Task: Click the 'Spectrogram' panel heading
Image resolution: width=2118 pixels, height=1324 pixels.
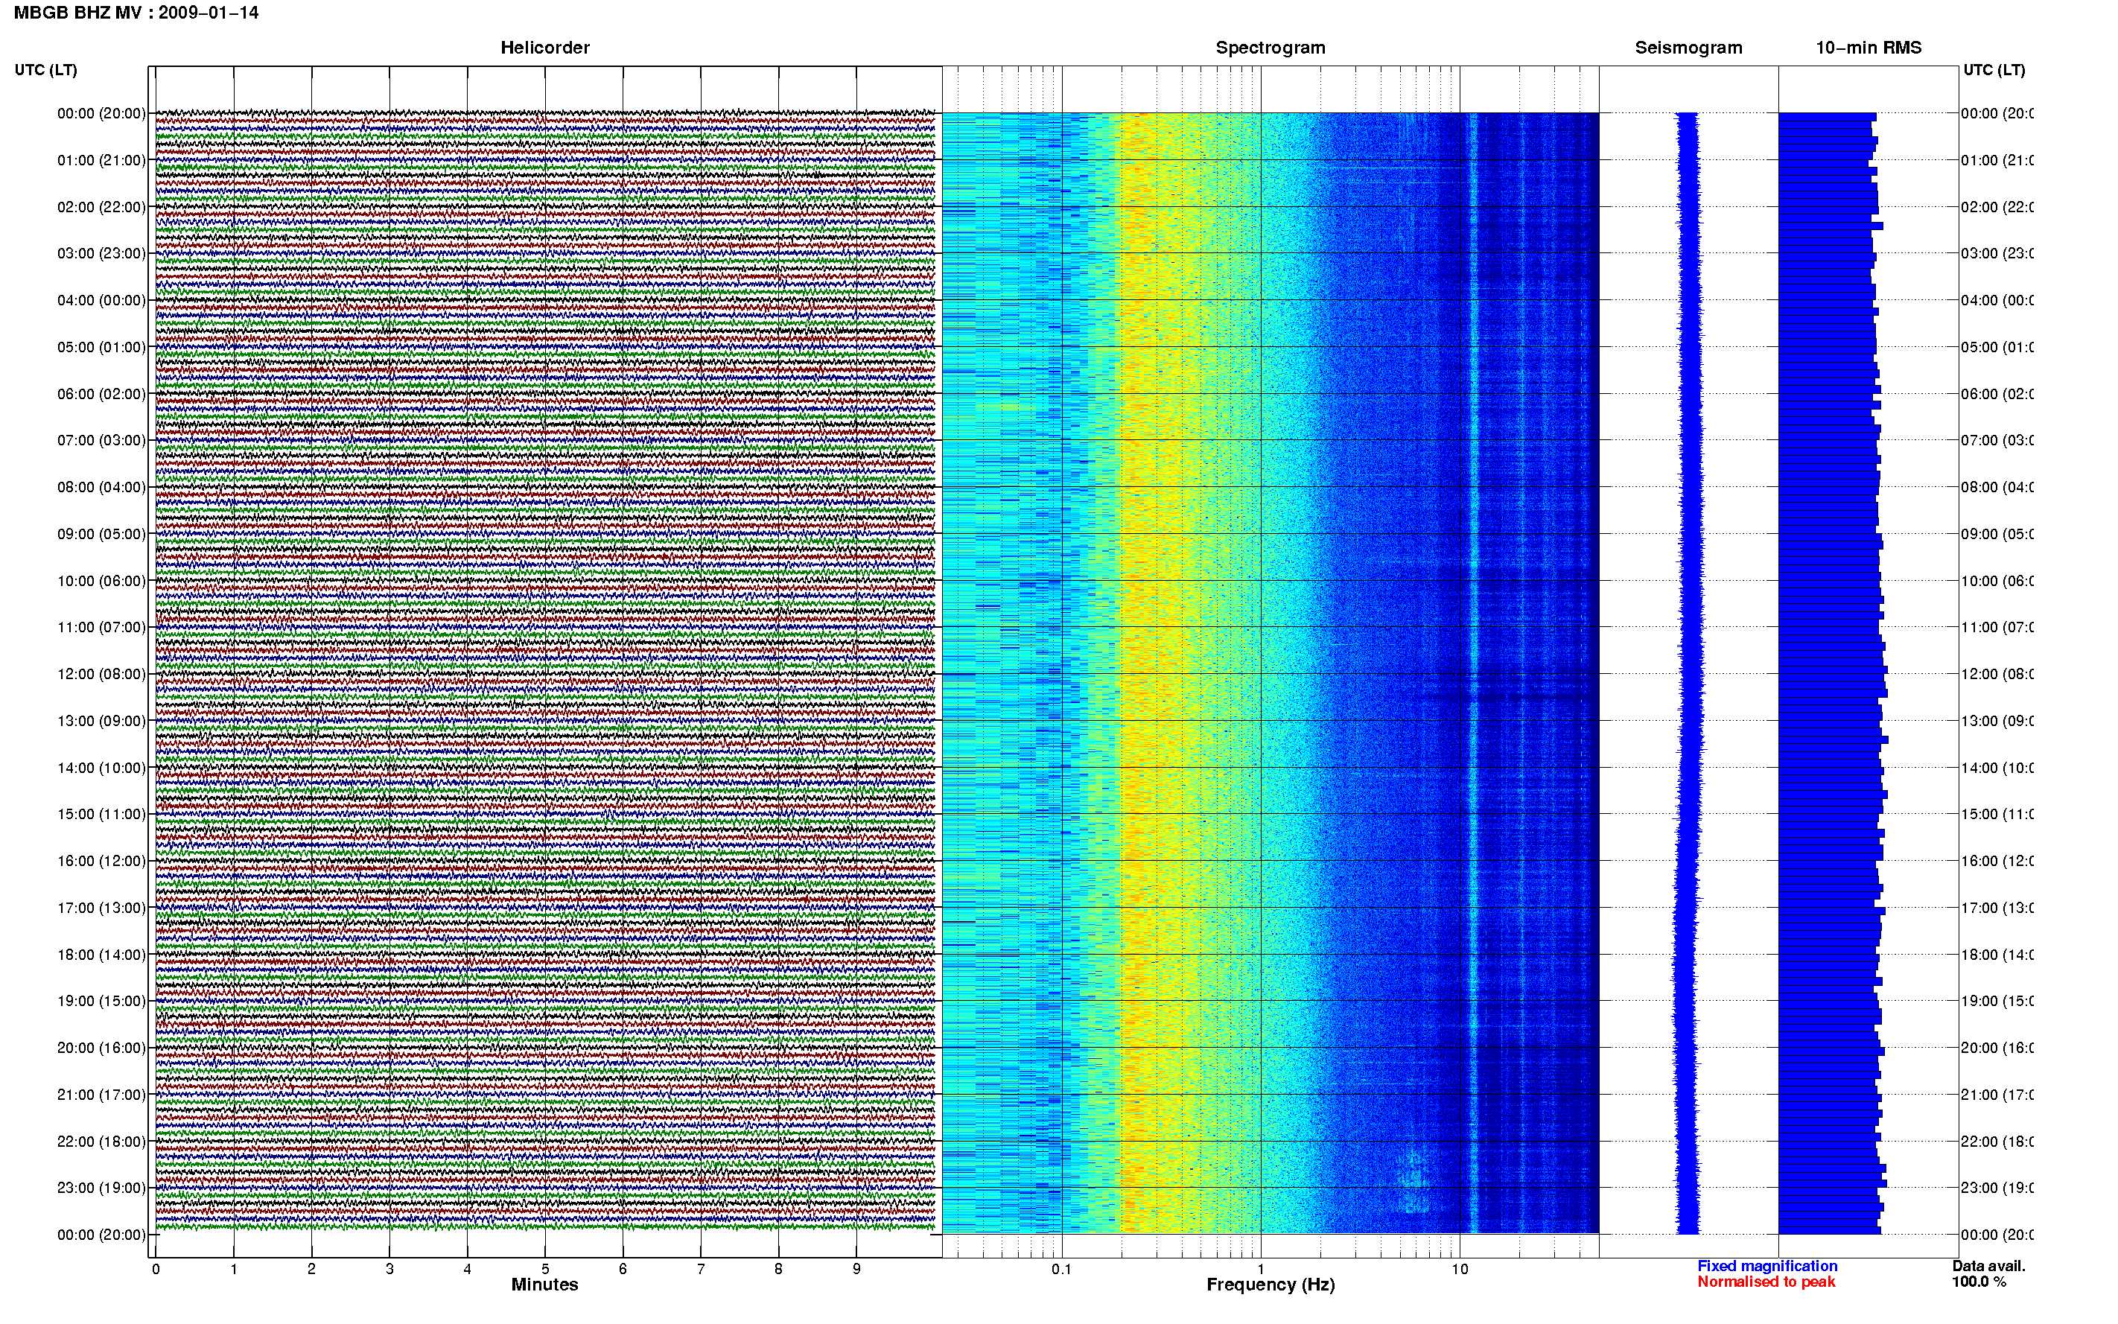Action: tap(1271, 48)
